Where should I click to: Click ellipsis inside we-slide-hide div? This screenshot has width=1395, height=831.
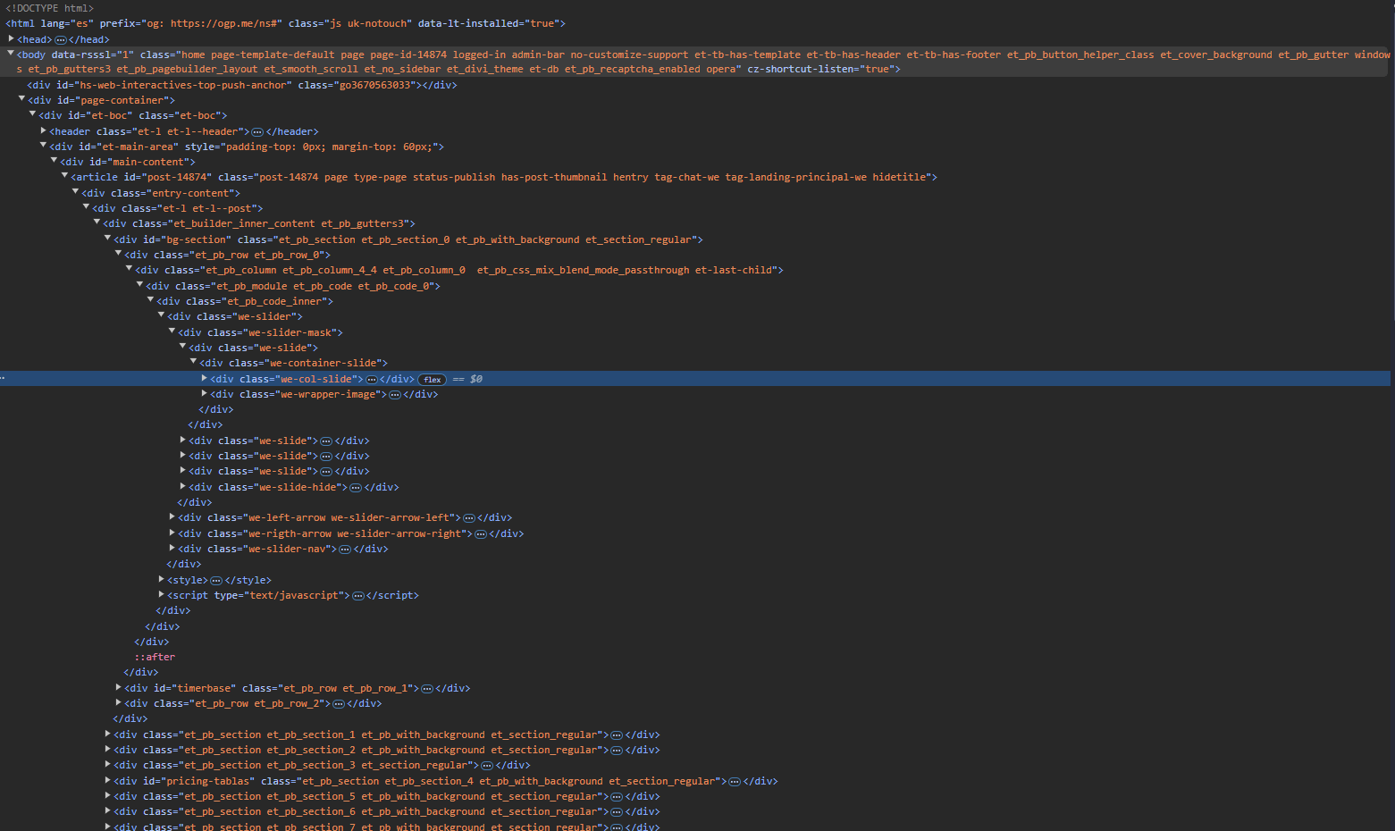point(356,487)
